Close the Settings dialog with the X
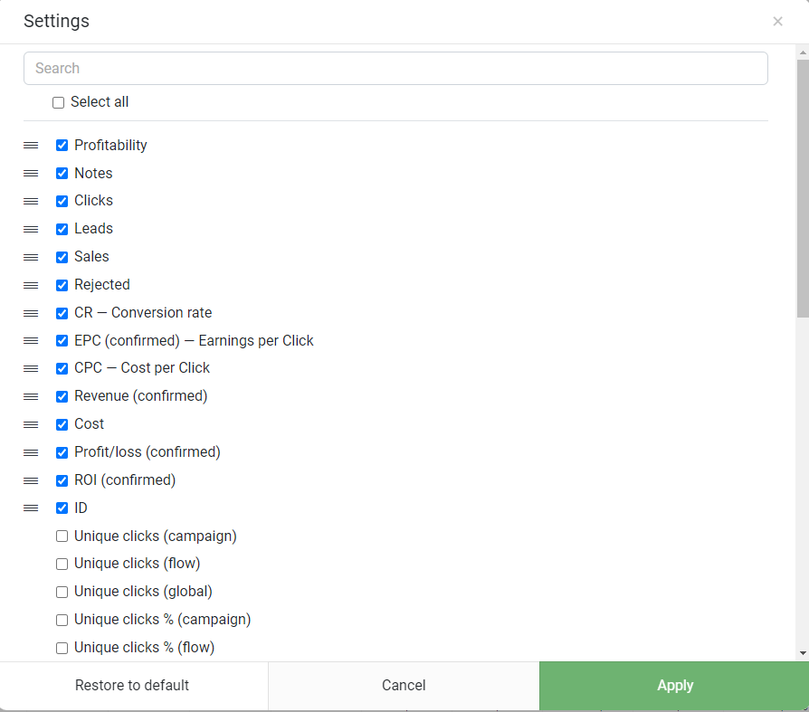 tap(777, 21)
